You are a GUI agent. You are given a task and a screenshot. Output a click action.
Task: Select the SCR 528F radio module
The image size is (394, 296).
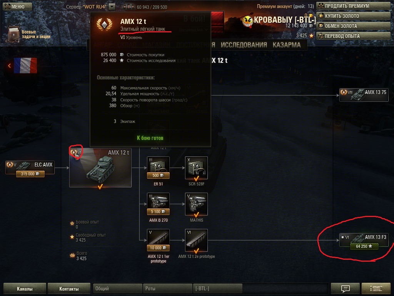coord(196,168)
